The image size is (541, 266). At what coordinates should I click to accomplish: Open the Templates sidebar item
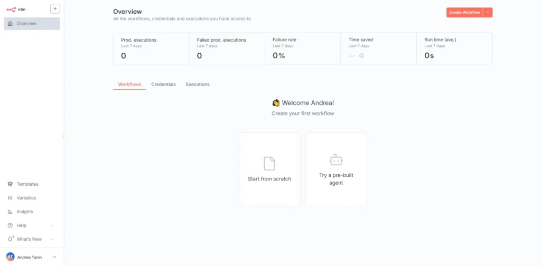(27, 184)
